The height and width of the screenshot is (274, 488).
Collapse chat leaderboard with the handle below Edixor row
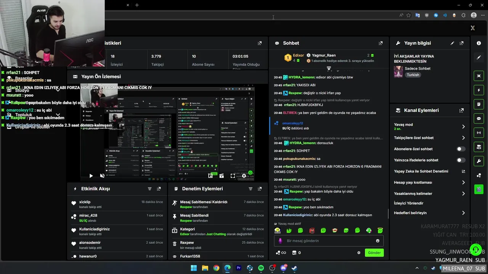(x=329, y=68)
